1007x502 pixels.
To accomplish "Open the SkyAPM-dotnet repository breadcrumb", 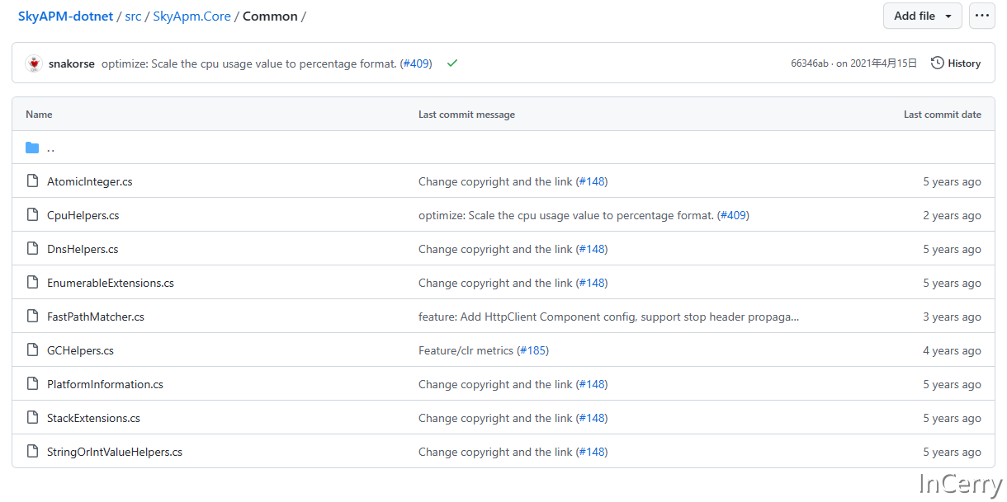I will tap(65, 16).
